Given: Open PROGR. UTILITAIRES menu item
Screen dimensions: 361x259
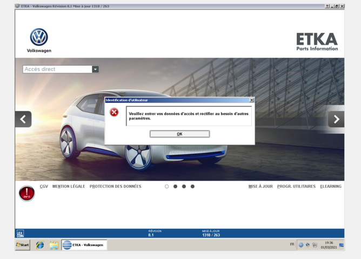Looking at the screenshot, I should [296, 186].
